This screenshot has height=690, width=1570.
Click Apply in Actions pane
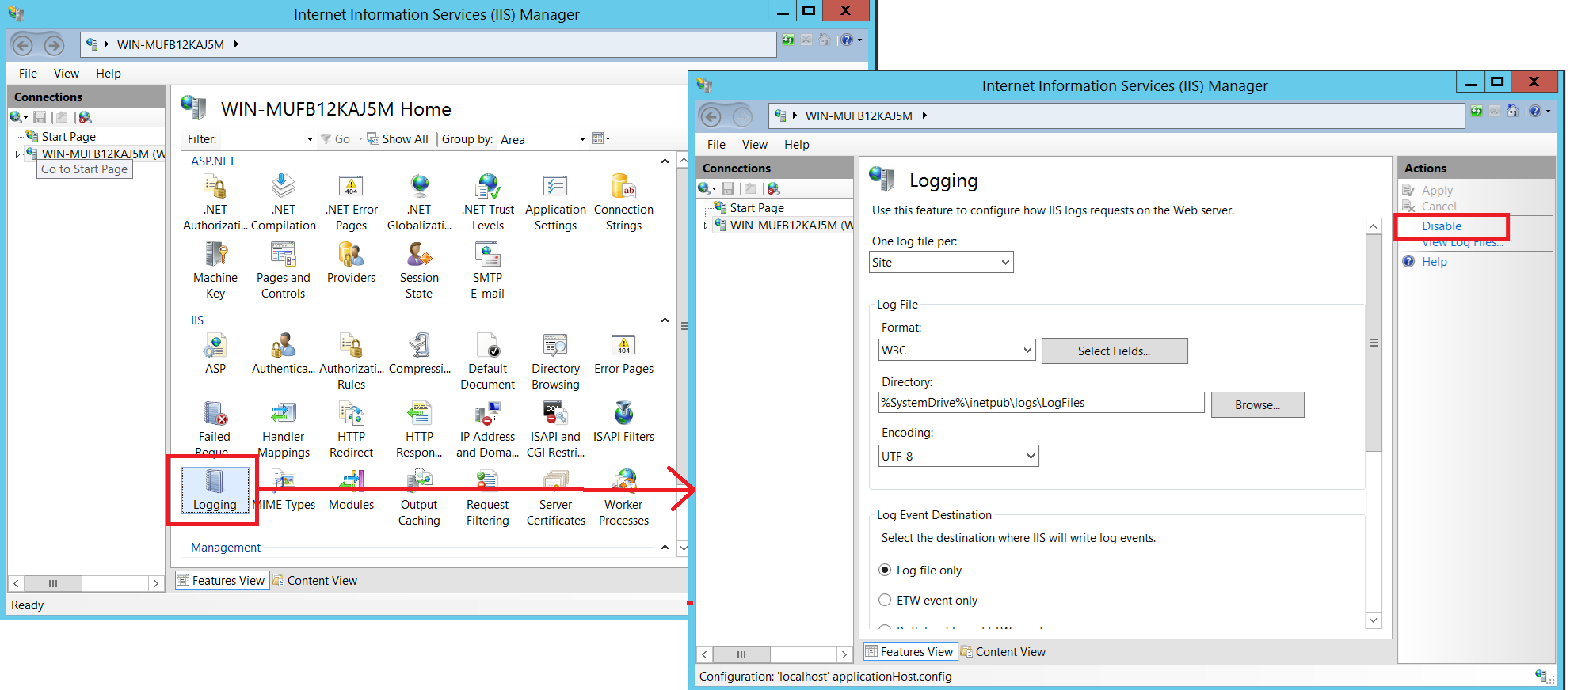coord(1437,190)
